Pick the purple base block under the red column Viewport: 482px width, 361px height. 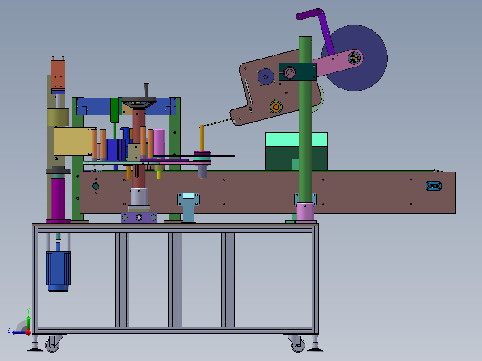[x=139, y=218]
